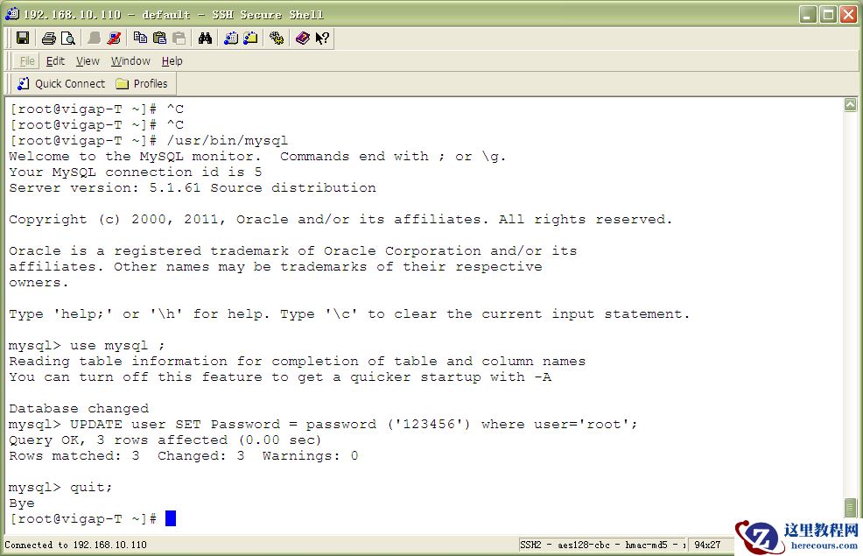The height and width of the screenshot is (556, 863).
Task: Open New Terminal Window icon
Action: tap(231, 38)
